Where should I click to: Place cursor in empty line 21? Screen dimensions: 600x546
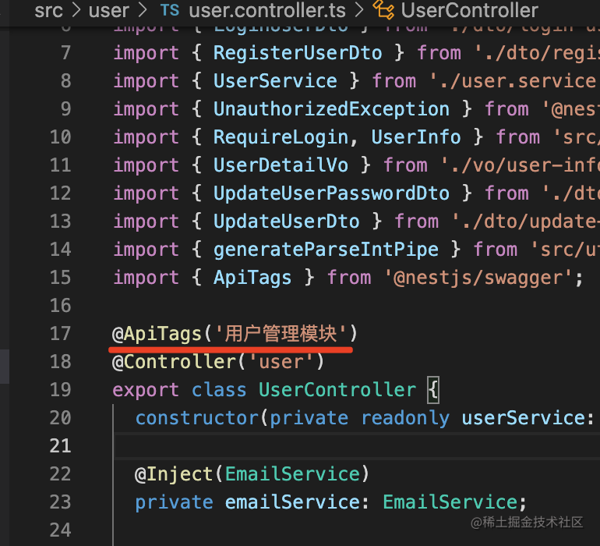point(357,446)
